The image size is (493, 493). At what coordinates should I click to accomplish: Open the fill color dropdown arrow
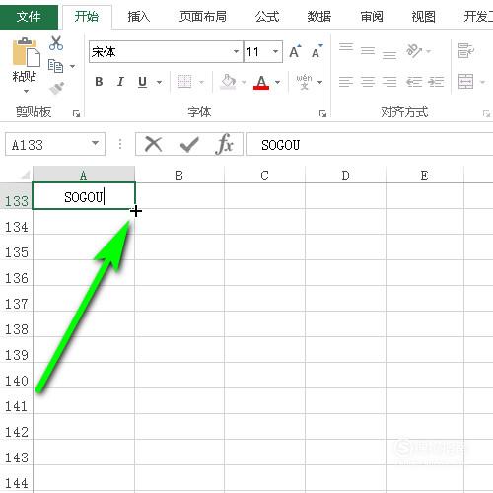(244, 82)
